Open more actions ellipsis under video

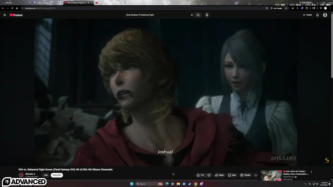[256, 175]
